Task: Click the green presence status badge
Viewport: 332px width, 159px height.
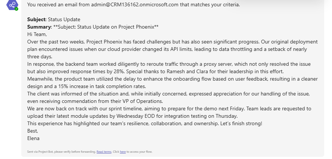Action: tap(16, 9)
